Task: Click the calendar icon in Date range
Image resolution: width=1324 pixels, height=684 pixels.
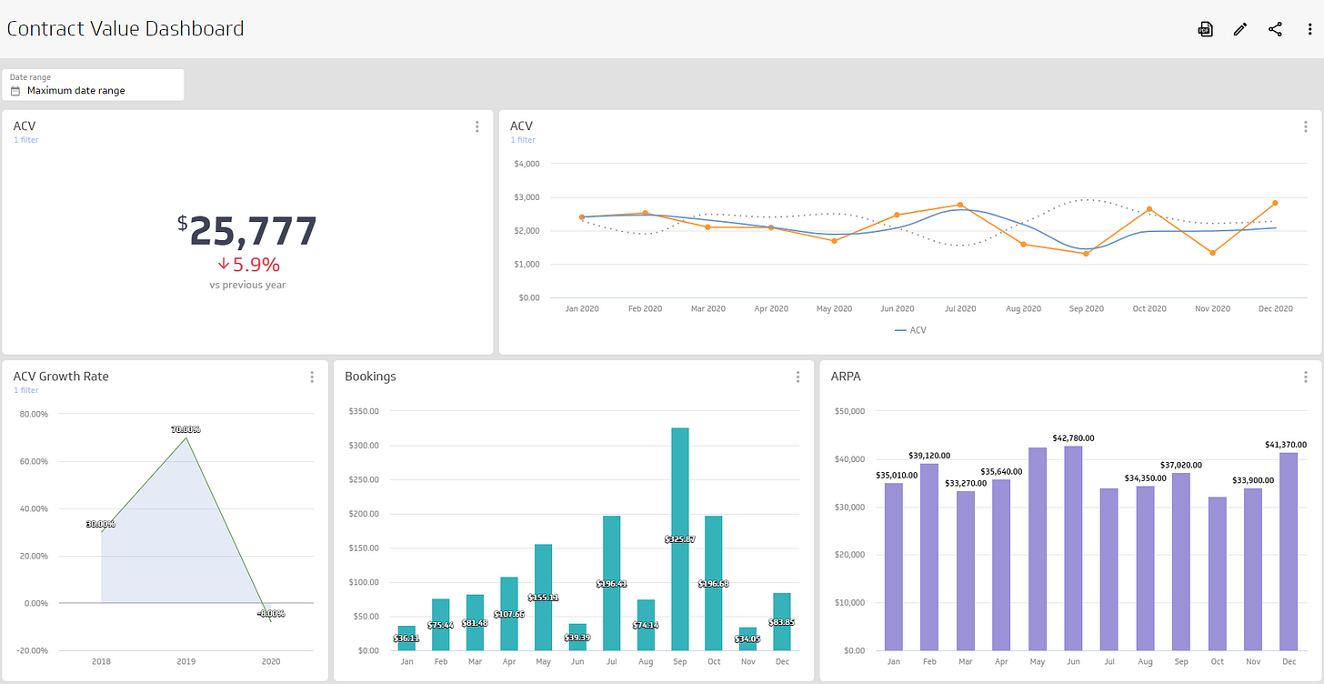Action: click(x=15, y=91)
